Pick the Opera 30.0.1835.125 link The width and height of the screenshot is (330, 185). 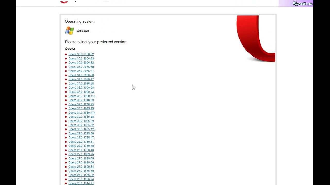pyautogui.click(x=82, y=129)
